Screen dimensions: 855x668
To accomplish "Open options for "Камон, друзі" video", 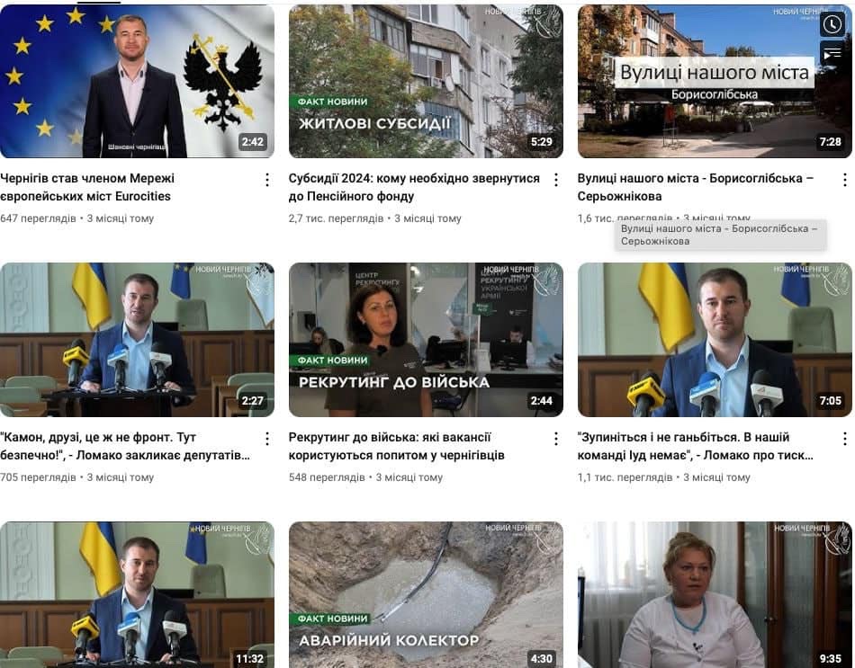I will point(267,439).
